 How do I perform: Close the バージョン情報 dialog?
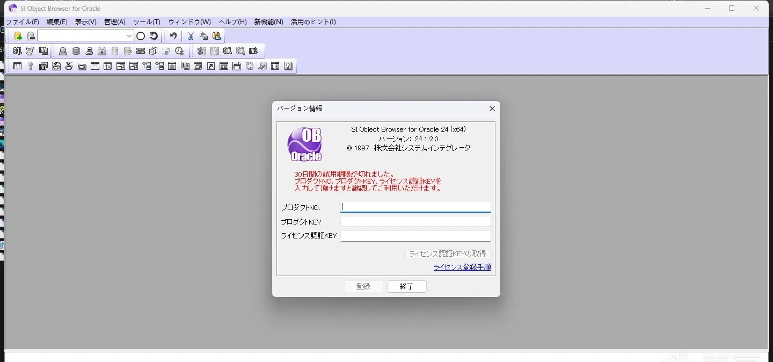[x=492, y=108]
